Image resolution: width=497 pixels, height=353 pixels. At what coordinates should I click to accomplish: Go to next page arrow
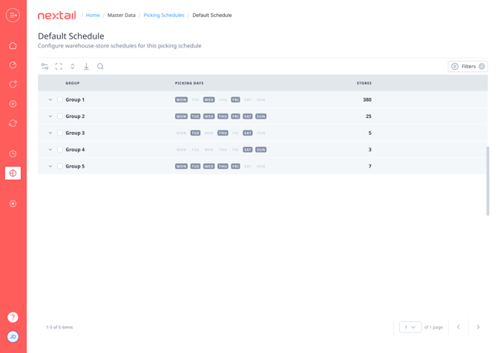coord(478,327)
